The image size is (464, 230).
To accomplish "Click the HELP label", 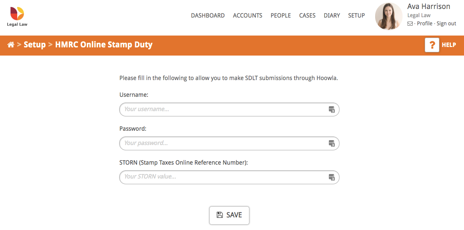I will (449, 45).
